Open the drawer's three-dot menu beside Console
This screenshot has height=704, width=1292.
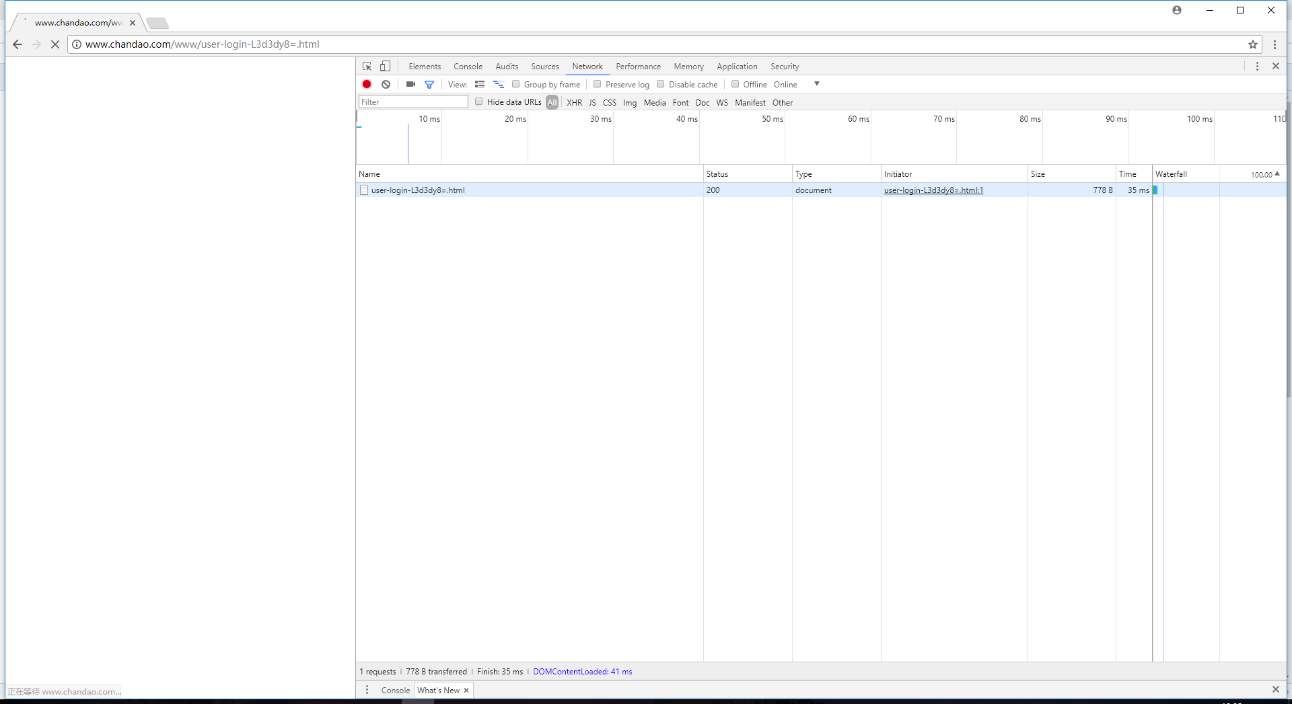coord(367,690)
